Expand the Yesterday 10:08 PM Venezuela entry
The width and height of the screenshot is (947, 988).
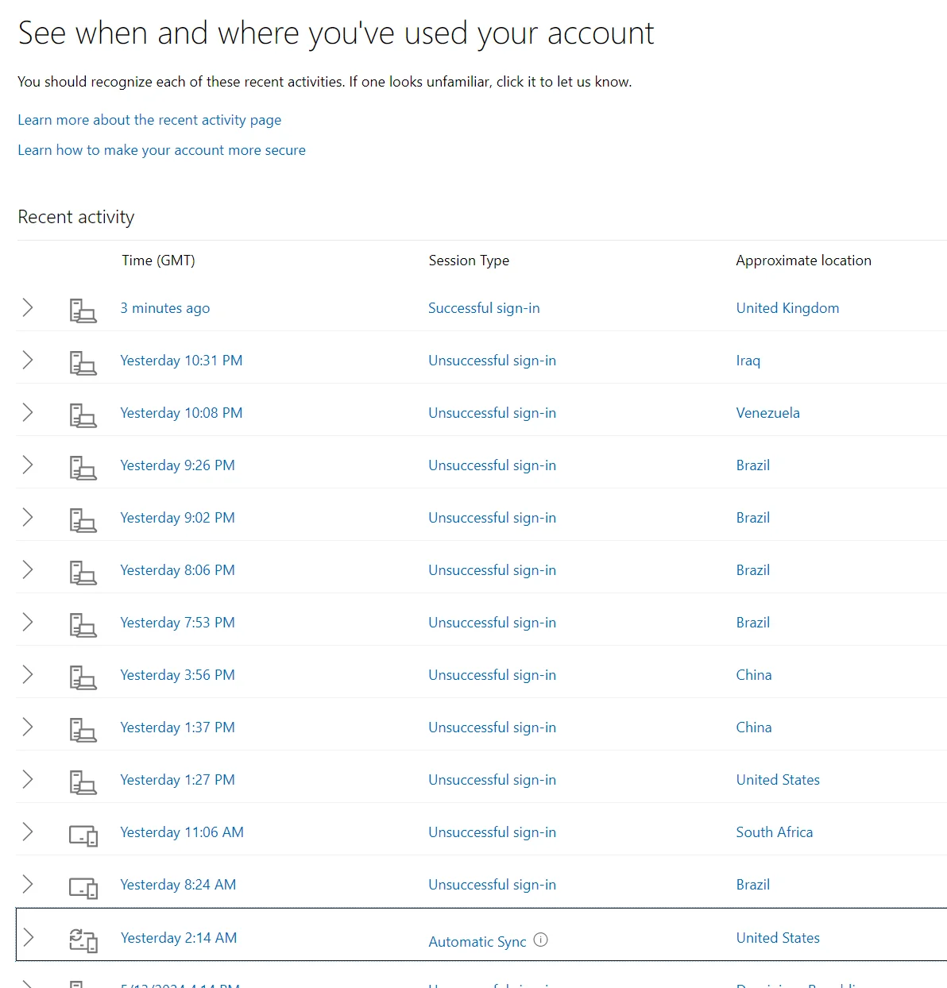pyautogui.click(x=28, y=412)
